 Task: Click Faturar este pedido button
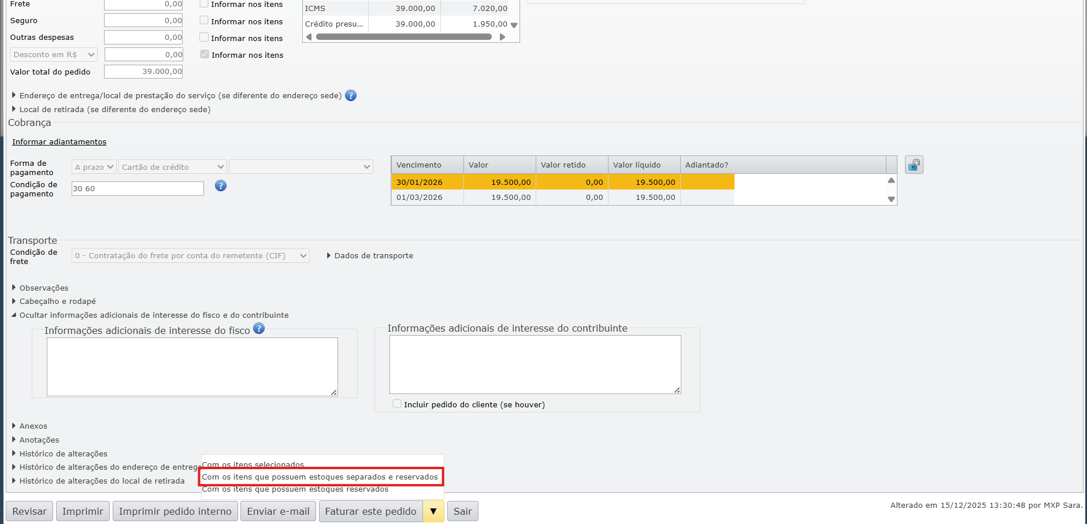[x=371, y=511]
